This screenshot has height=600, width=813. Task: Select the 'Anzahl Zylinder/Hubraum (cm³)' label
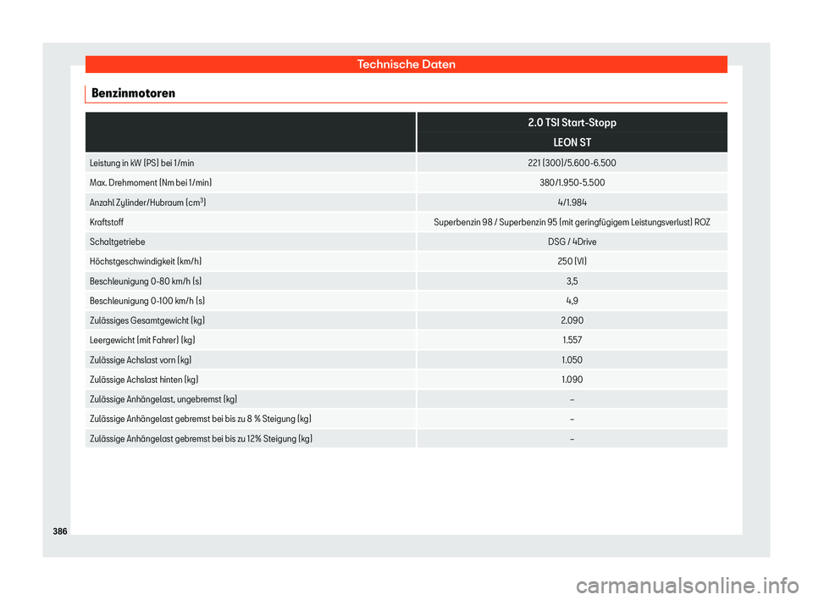pos(147,203)
